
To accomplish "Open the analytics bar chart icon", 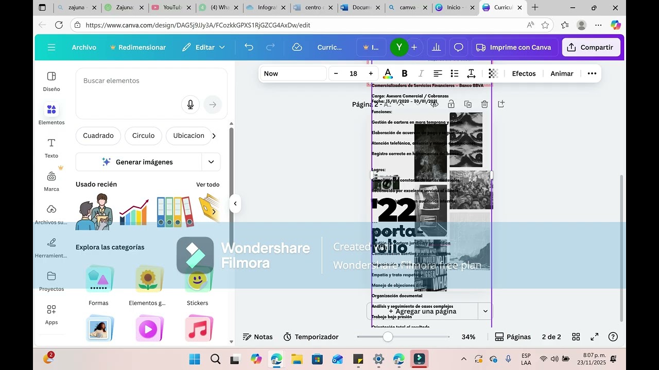I will [x=437, y=47].
